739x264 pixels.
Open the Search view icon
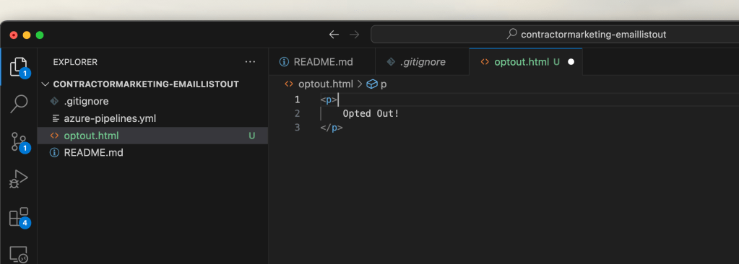(x=19, y=104)
